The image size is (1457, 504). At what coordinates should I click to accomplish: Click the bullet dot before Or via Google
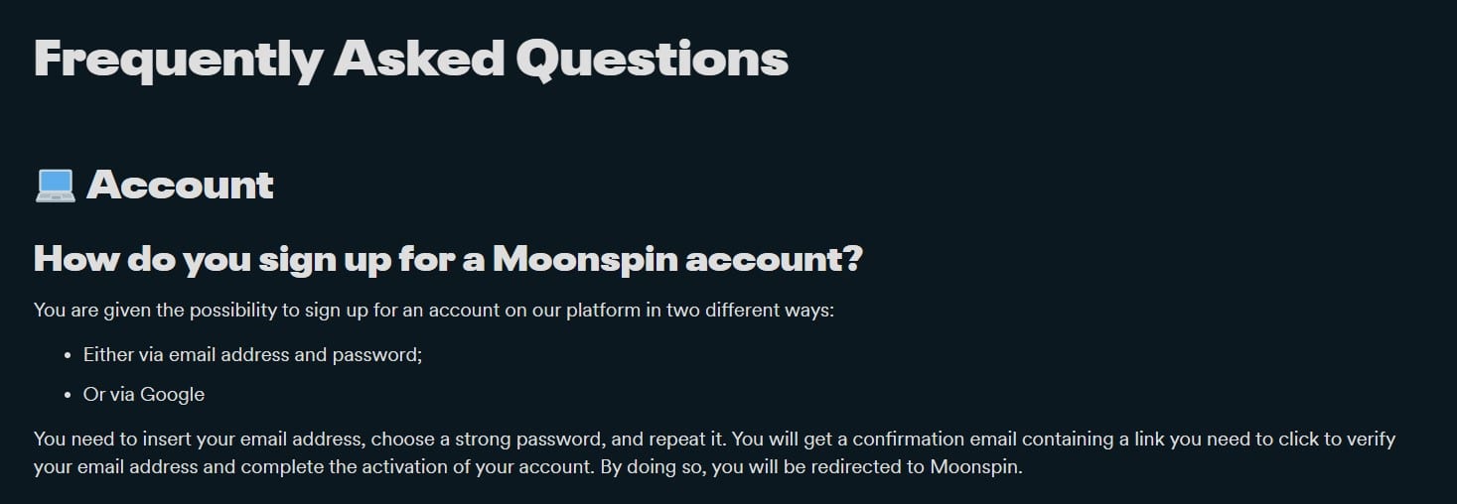(x=67, y=395)
